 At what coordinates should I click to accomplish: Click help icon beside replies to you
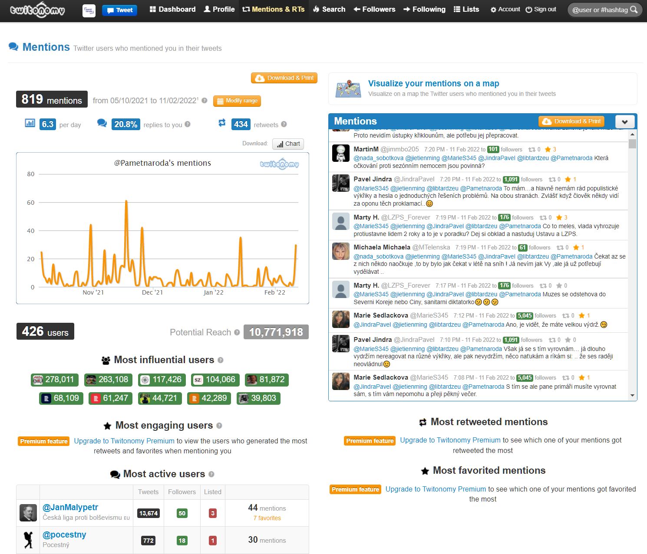coord(188,124)
